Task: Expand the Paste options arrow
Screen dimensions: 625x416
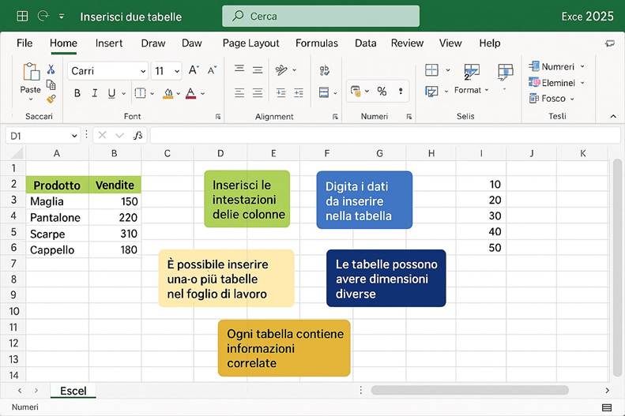Action: [31, 99]
